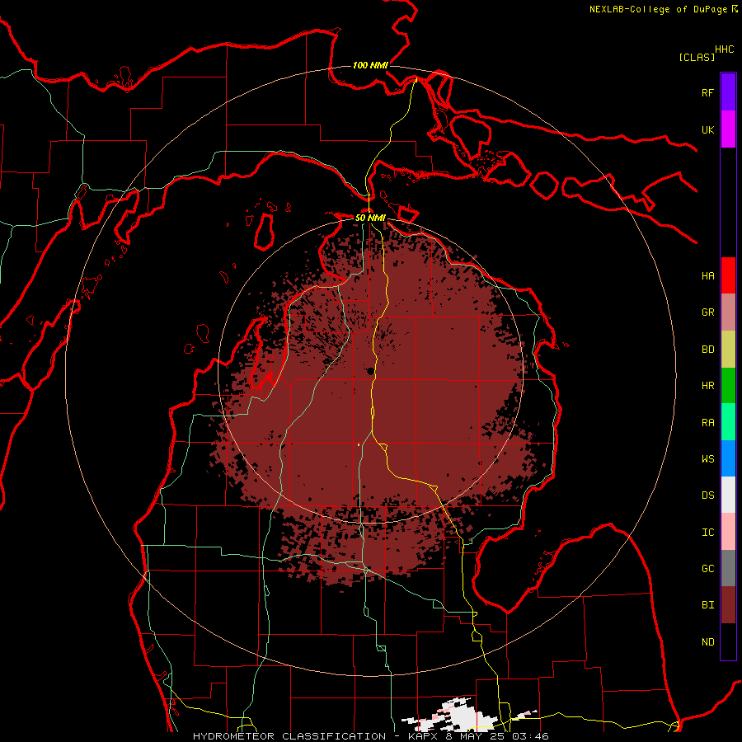
Task: Click the '[CLAS]' units label
Action: point(697,58)
